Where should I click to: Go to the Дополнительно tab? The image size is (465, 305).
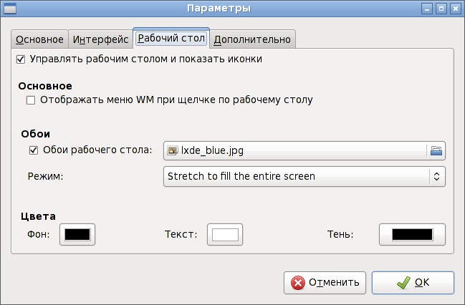pyautogui.click(x=252, y=39)
